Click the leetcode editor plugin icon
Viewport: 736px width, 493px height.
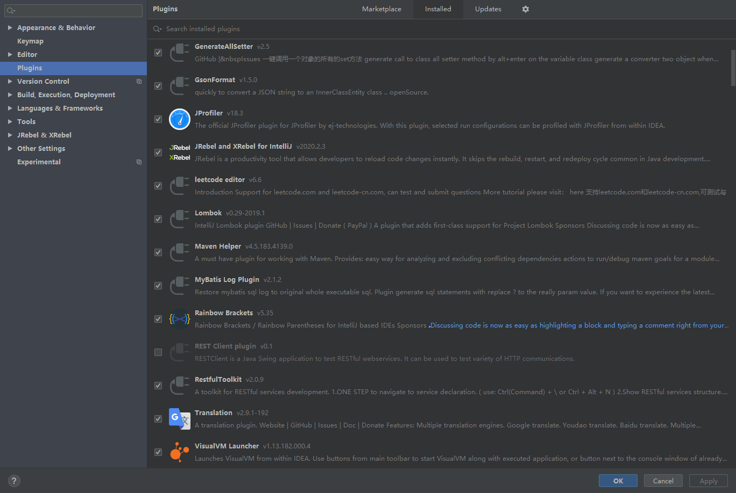tap(180, 186)
